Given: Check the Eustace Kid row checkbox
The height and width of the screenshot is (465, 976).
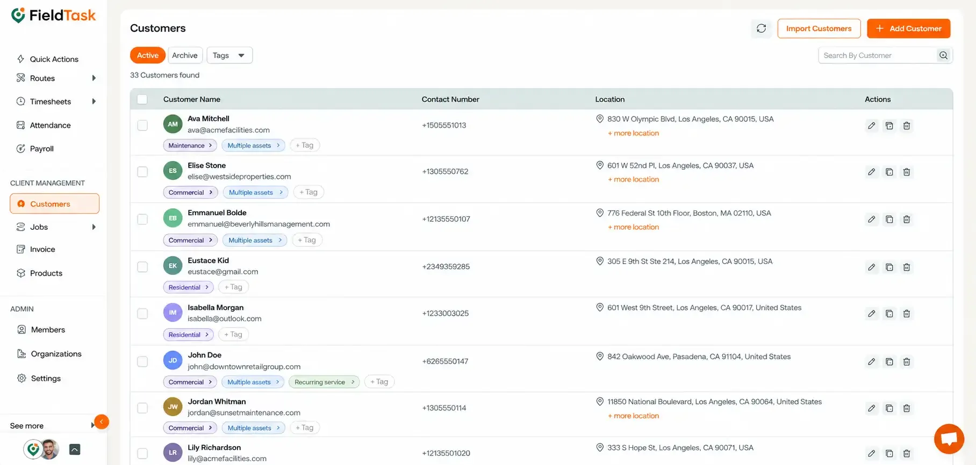Looking at the screenshot, I should tap(142, 267).
